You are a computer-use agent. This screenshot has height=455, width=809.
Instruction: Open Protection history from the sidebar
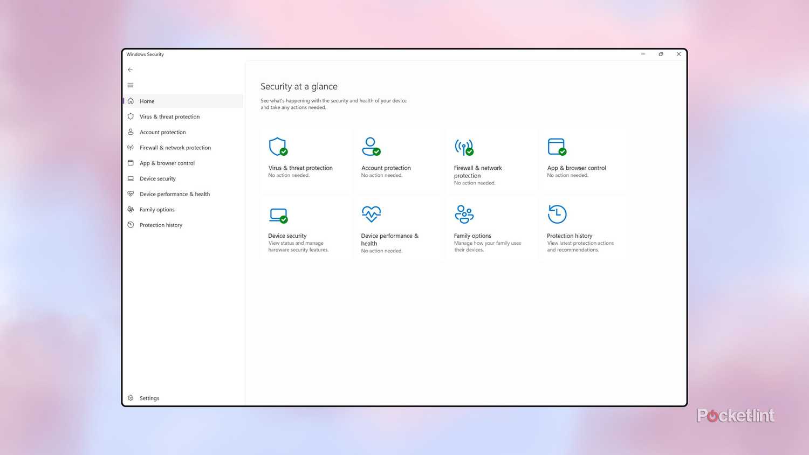click(161, 225)
